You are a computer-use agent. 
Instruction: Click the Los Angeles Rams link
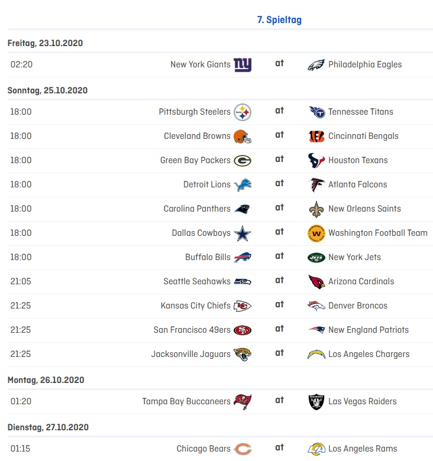363,449
